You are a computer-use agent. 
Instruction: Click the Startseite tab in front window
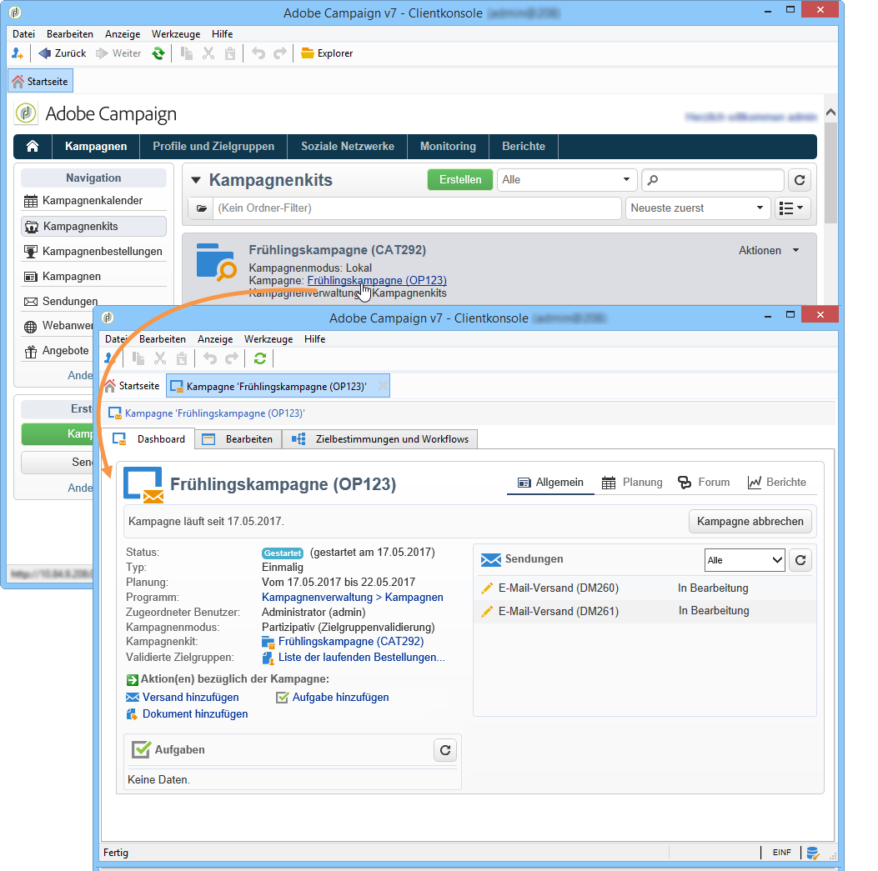click(x=132, y=386)
